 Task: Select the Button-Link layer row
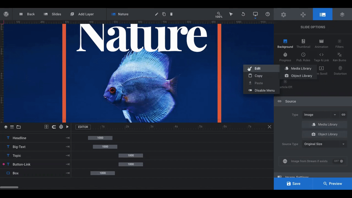pos(35,164)
